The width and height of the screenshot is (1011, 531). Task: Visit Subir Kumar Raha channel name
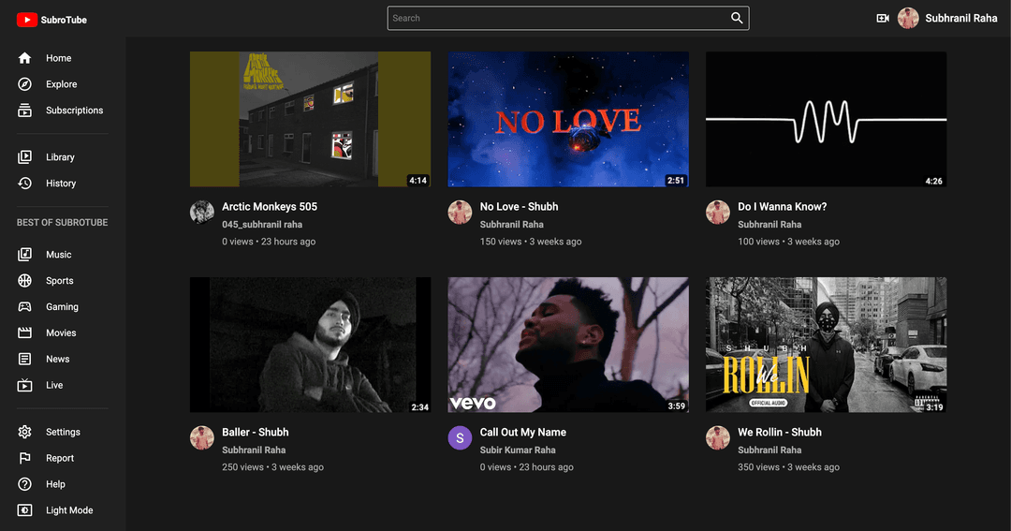[x=518, y=450]
